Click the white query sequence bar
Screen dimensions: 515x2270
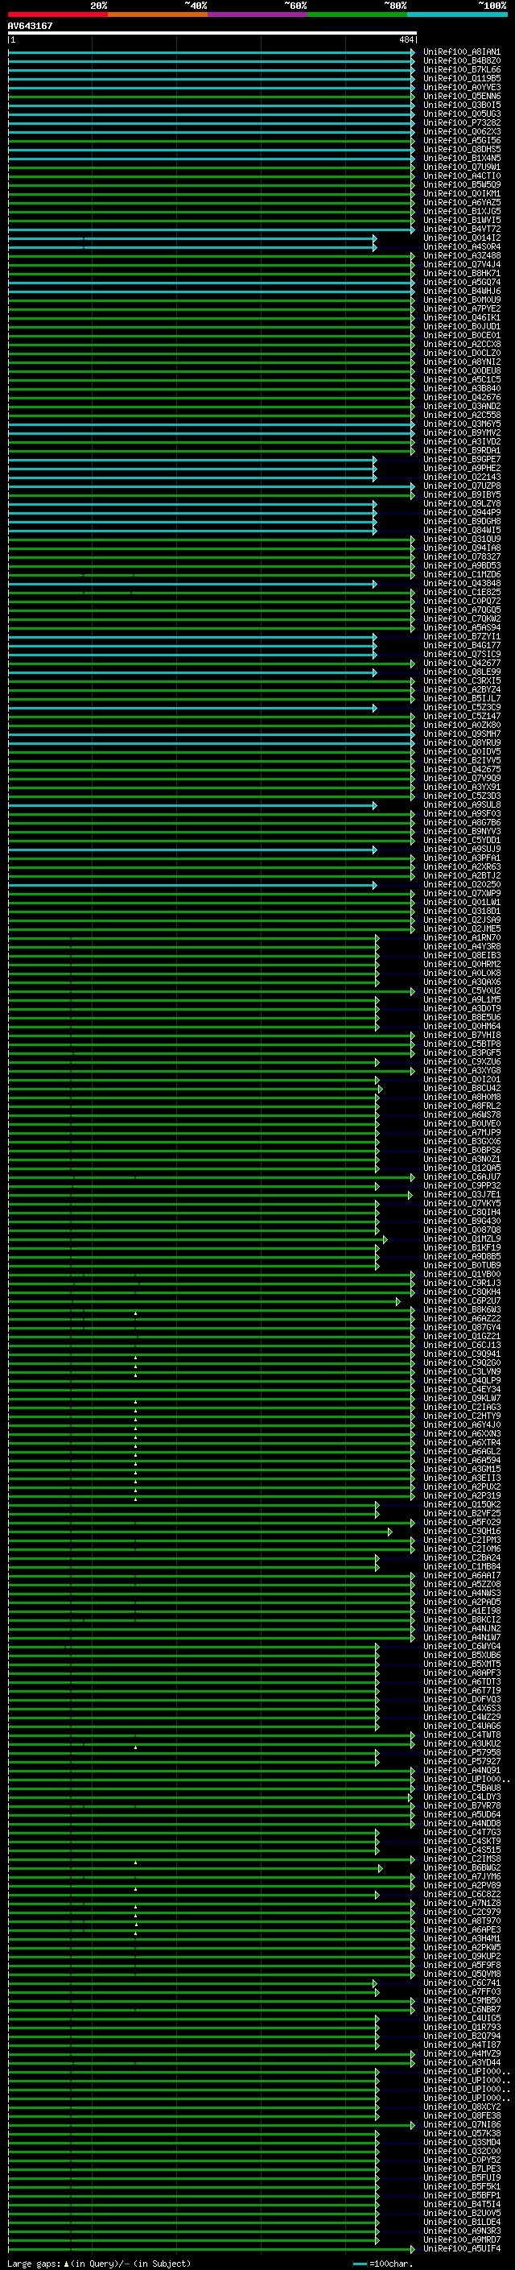click(x=212, y=32)
